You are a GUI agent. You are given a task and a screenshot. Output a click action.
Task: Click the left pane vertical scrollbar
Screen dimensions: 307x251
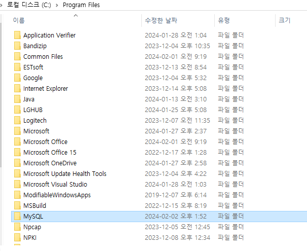coord(1,95)
